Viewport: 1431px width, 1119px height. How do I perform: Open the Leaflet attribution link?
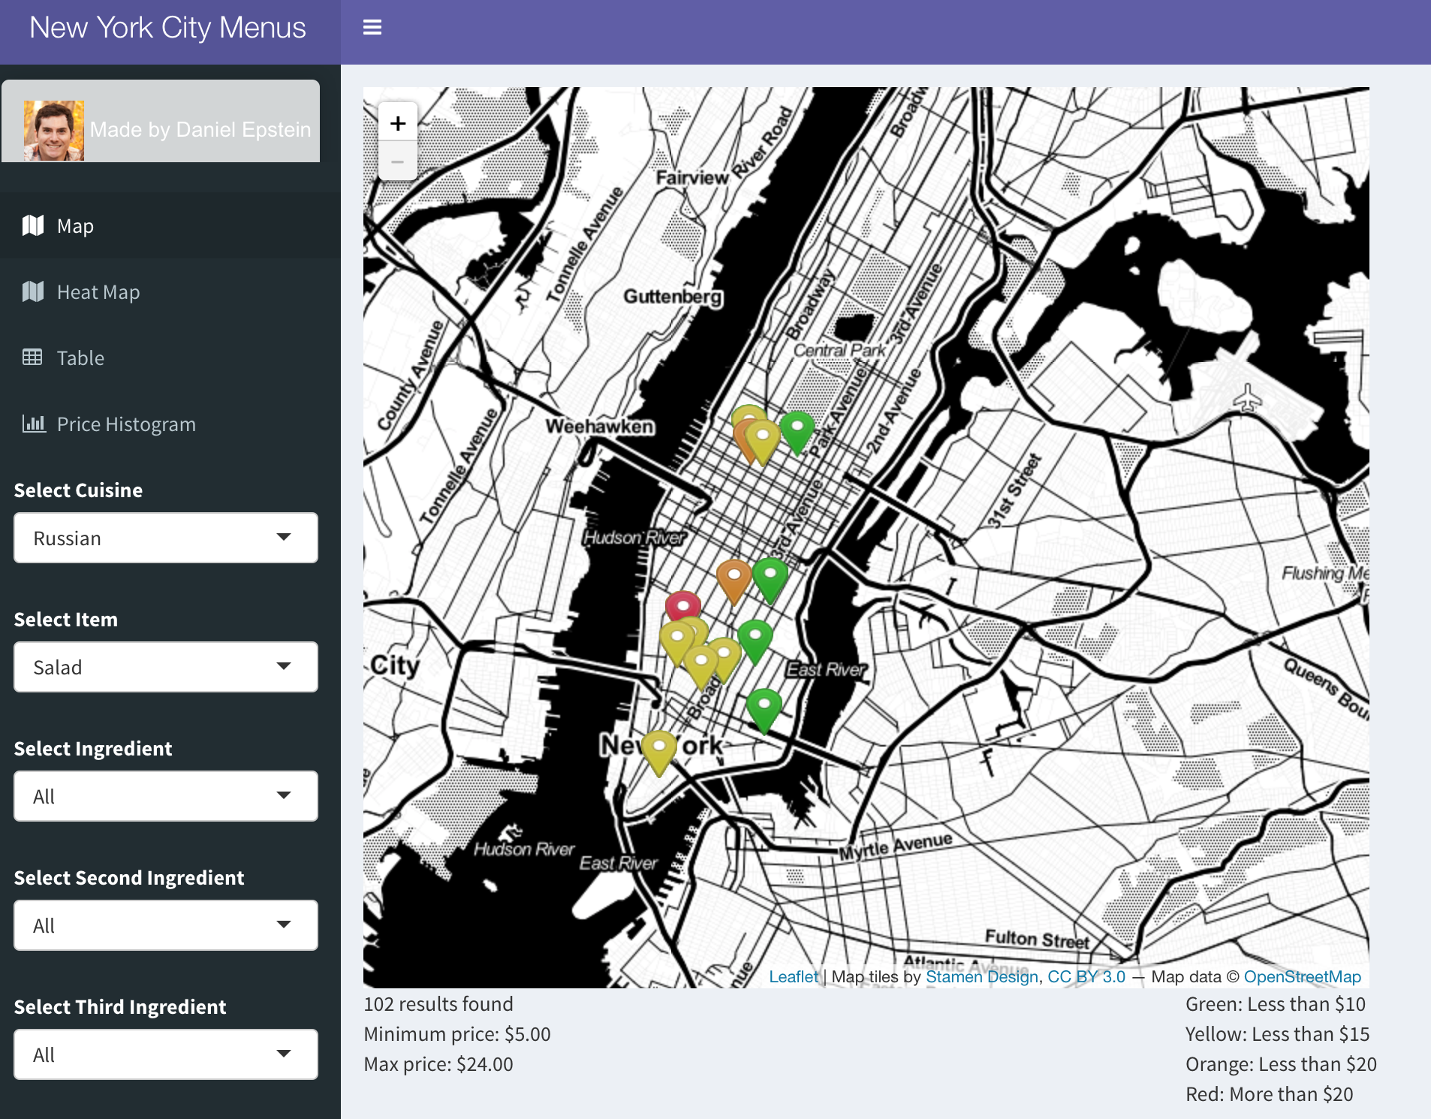(x=793, y=976)
